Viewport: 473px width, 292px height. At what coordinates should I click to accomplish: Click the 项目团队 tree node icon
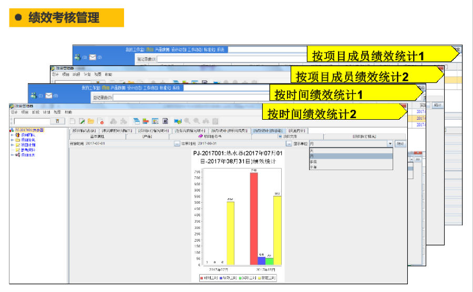click(x=17, y=135)
